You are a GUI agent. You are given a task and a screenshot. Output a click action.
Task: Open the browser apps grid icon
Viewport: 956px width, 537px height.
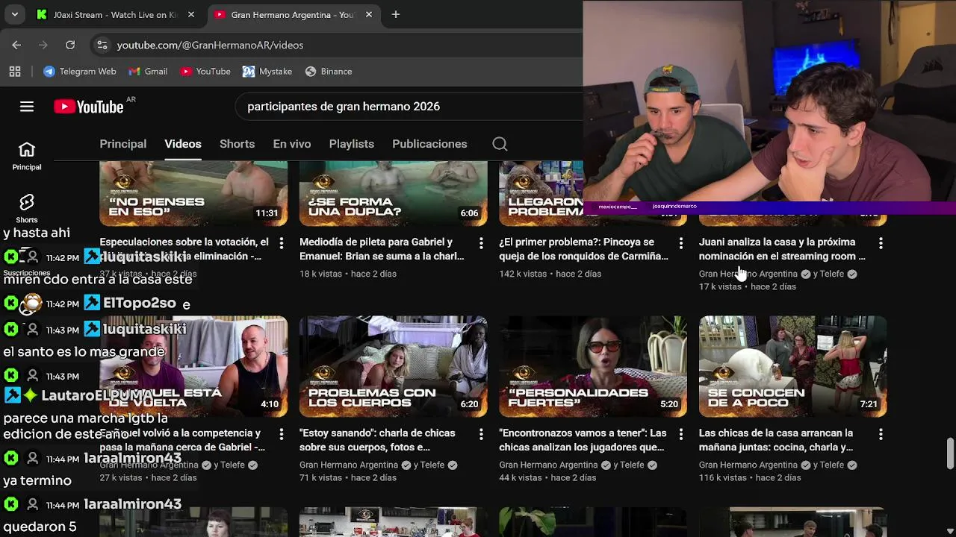point(15,72)
